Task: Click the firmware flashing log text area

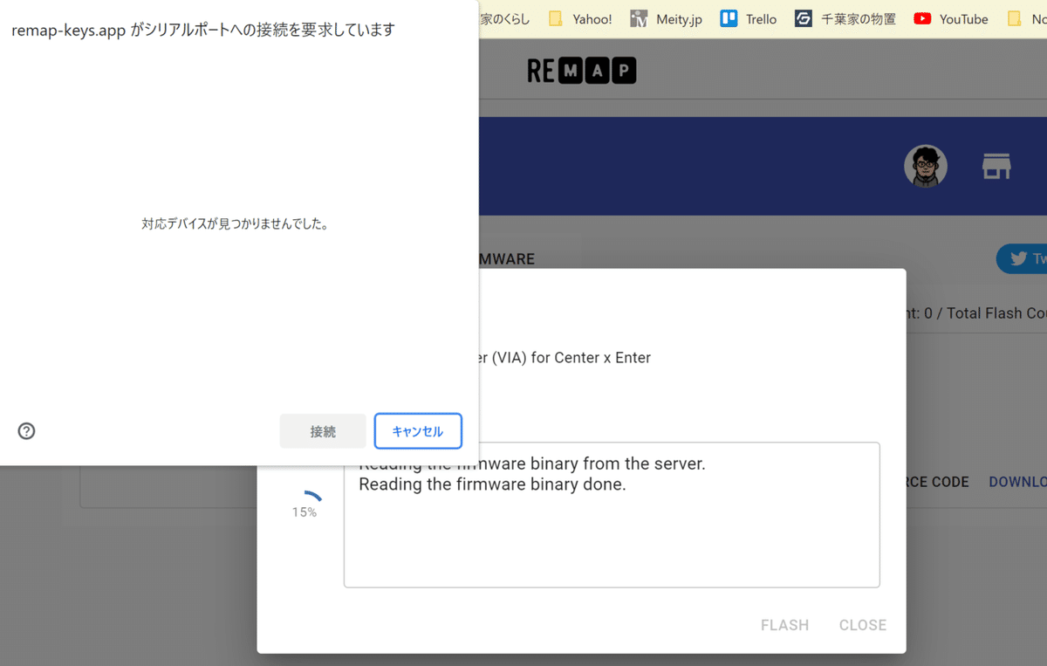Action: pyautogui.click(x=612, y=515)
